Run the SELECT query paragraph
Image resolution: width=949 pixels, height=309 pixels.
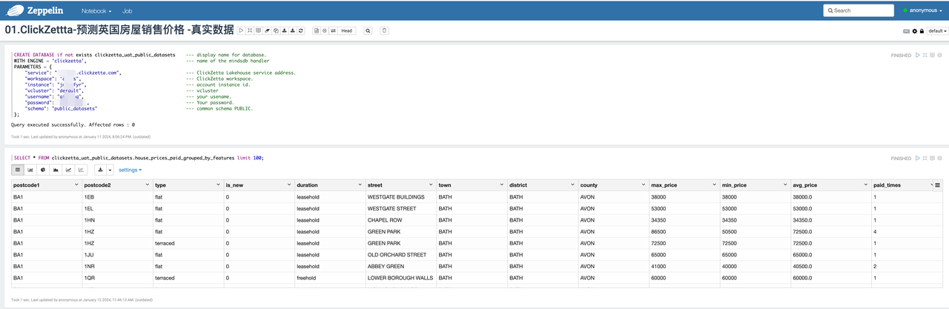pos(917,158)
